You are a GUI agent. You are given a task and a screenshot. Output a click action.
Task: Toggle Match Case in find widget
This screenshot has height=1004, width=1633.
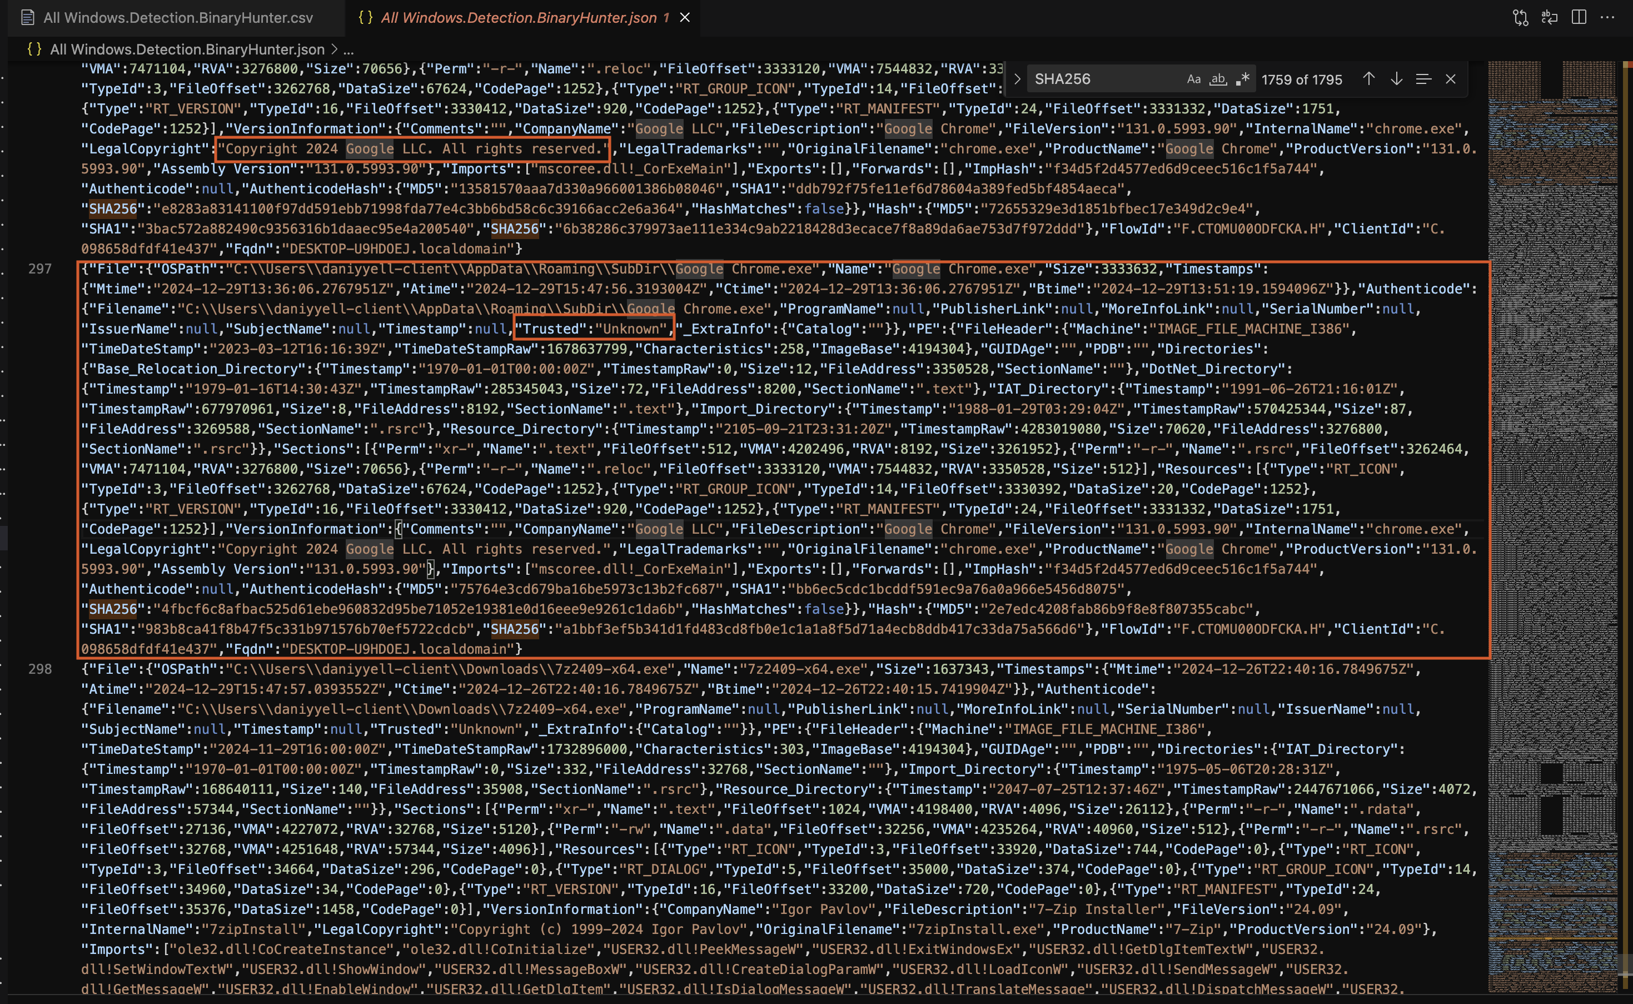tap(1193, 79)
